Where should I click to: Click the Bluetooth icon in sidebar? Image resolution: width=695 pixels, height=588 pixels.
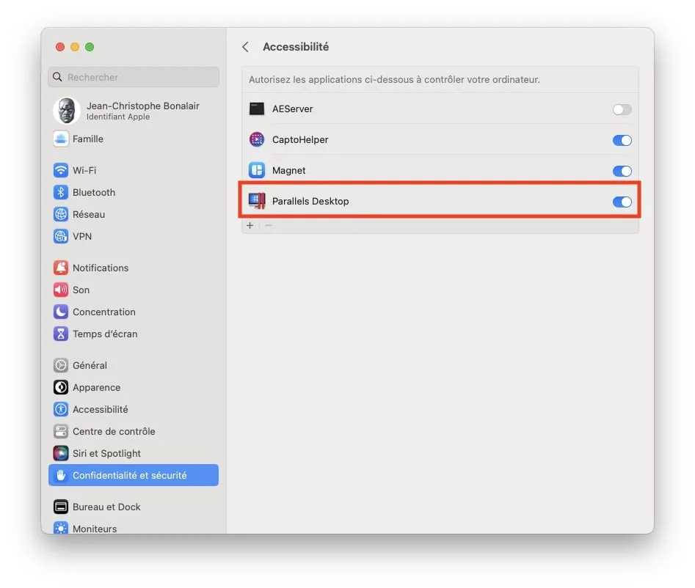[61, 192]
